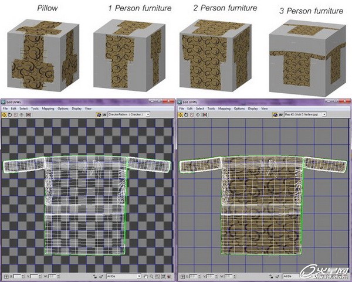
Task: Toggle Display Only Selected Faces icon in left window
Action: (x=101, y=276)
